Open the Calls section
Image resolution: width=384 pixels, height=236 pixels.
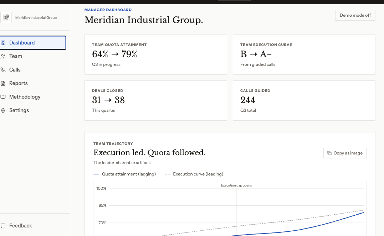click(x=33, y=70)
